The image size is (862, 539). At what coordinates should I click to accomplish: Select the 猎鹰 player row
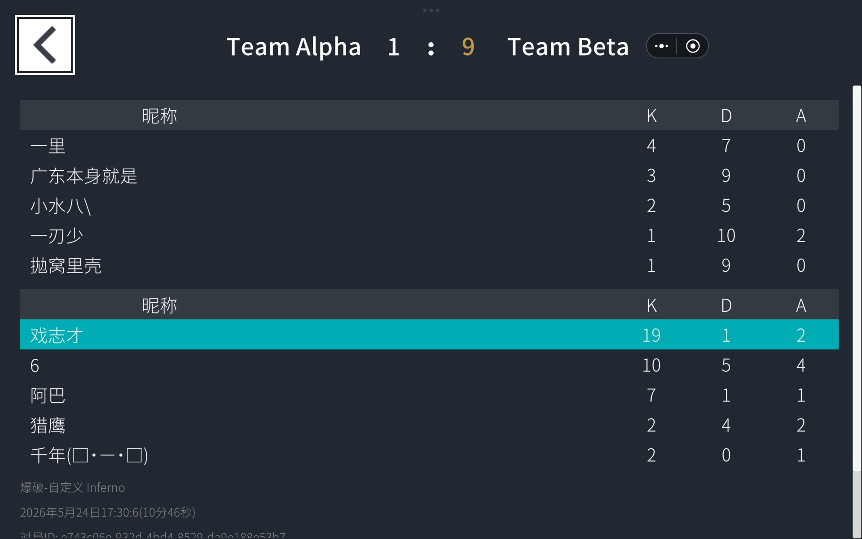pyautogui.click(x=429, y=425)
